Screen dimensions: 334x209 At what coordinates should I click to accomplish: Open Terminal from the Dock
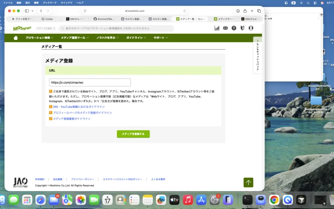click(247, 200)
